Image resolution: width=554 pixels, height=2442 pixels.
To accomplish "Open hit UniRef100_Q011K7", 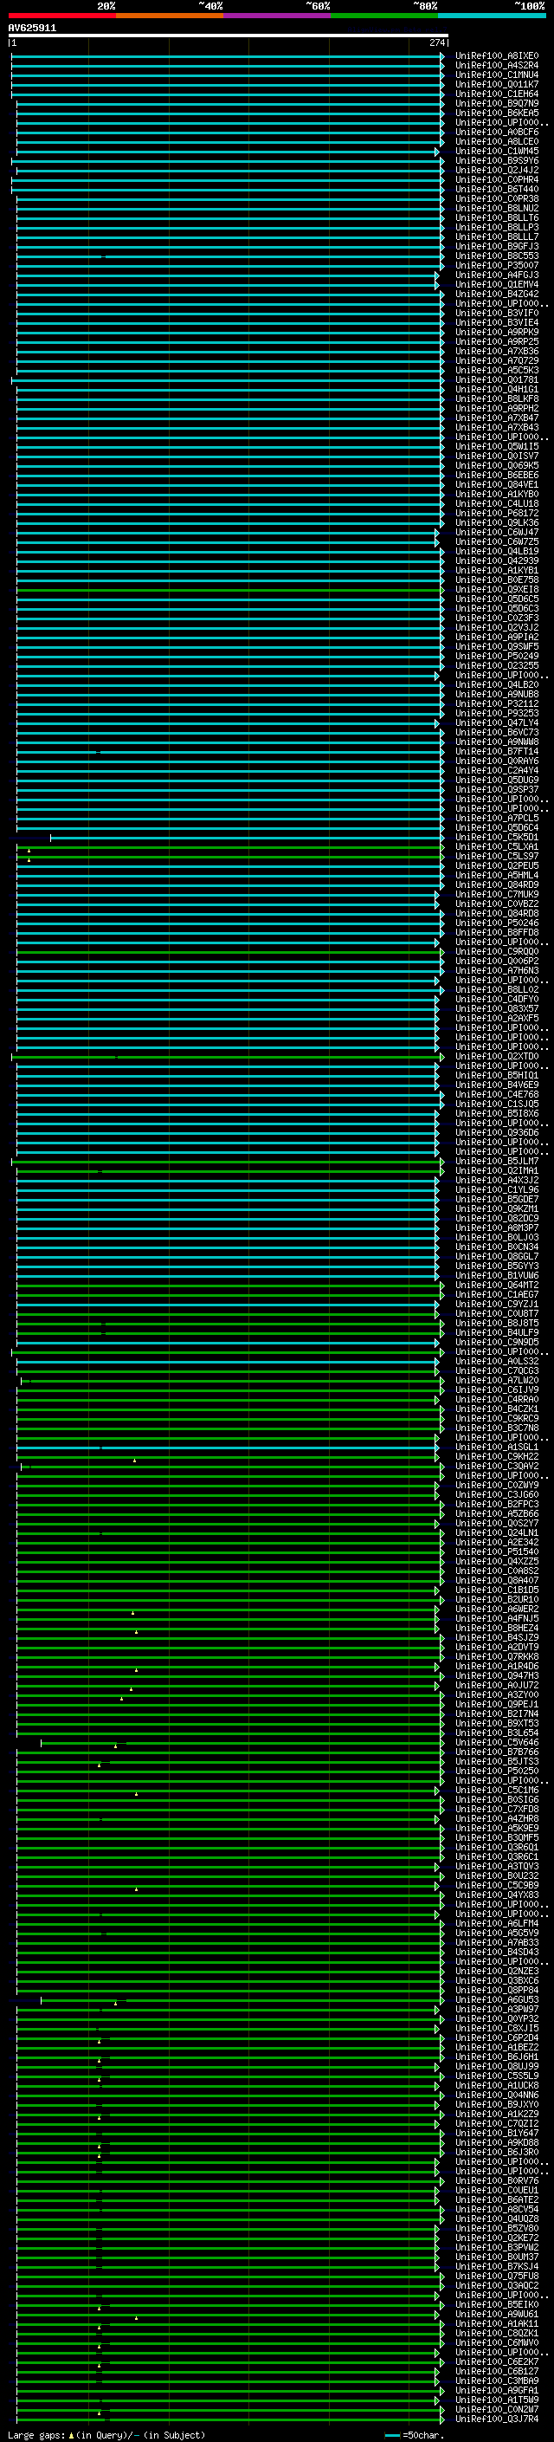I will (x=497, y=84).
